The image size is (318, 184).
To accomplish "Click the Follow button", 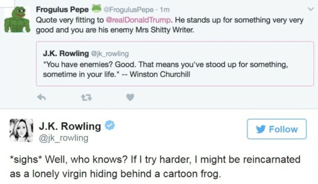I will pyautogui.click(x=276, y=129).
